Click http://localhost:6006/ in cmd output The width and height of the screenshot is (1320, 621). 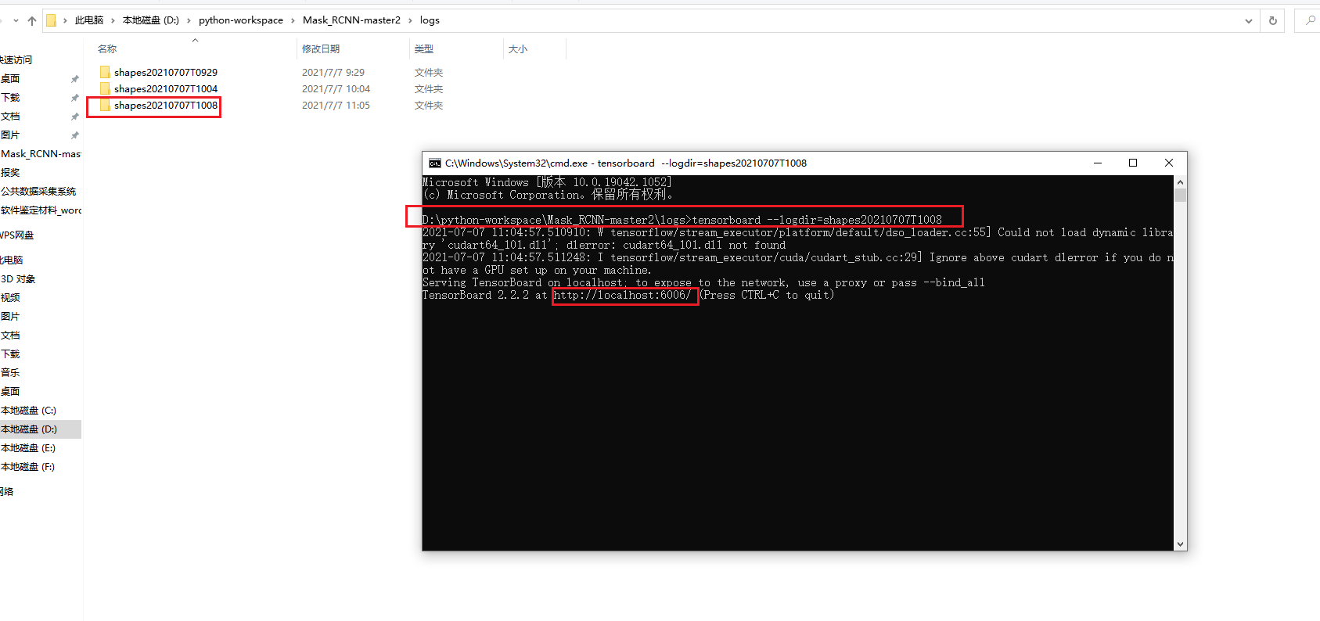[x=622, y=296]
